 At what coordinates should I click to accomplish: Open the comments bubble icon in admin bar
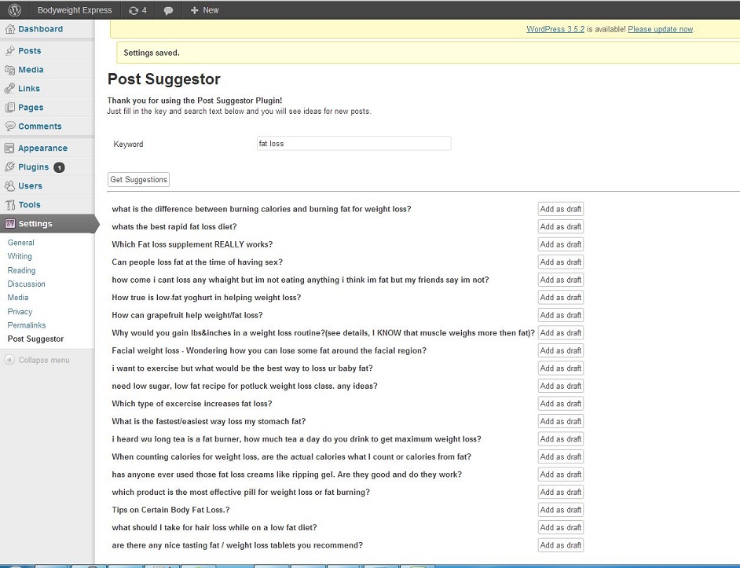click(x=168, y=10)
